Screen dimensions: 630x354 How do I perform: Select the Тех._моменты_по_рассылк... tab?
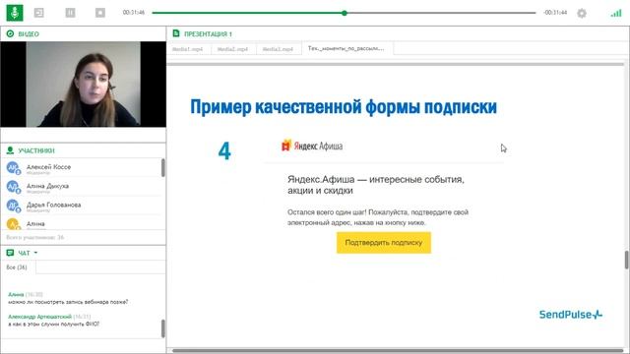tap(346, 48)
